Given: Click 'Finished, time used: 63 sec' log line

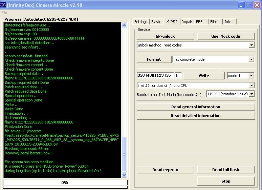Looking at the screenshot, I should tap(27, 149).
